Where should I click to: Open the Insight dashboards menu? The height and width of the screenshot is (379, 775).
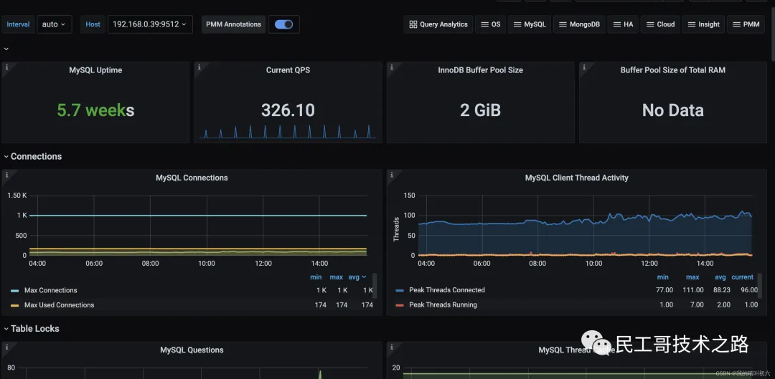point(703,24)
